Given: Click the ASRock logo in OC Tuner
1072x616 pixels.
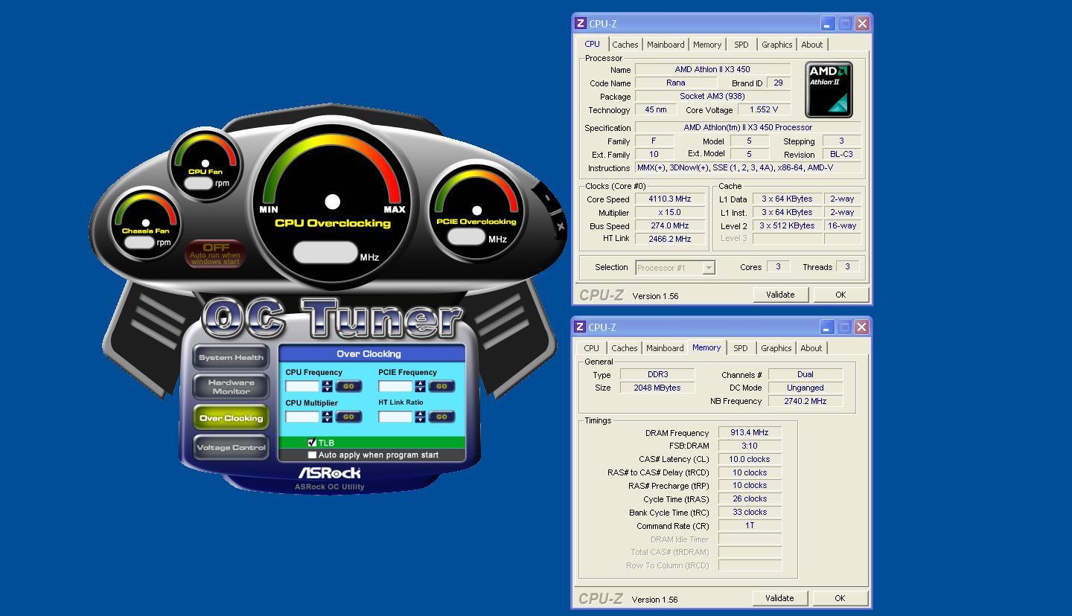Looking at the screenshot, I should click(x=329, y=473).
